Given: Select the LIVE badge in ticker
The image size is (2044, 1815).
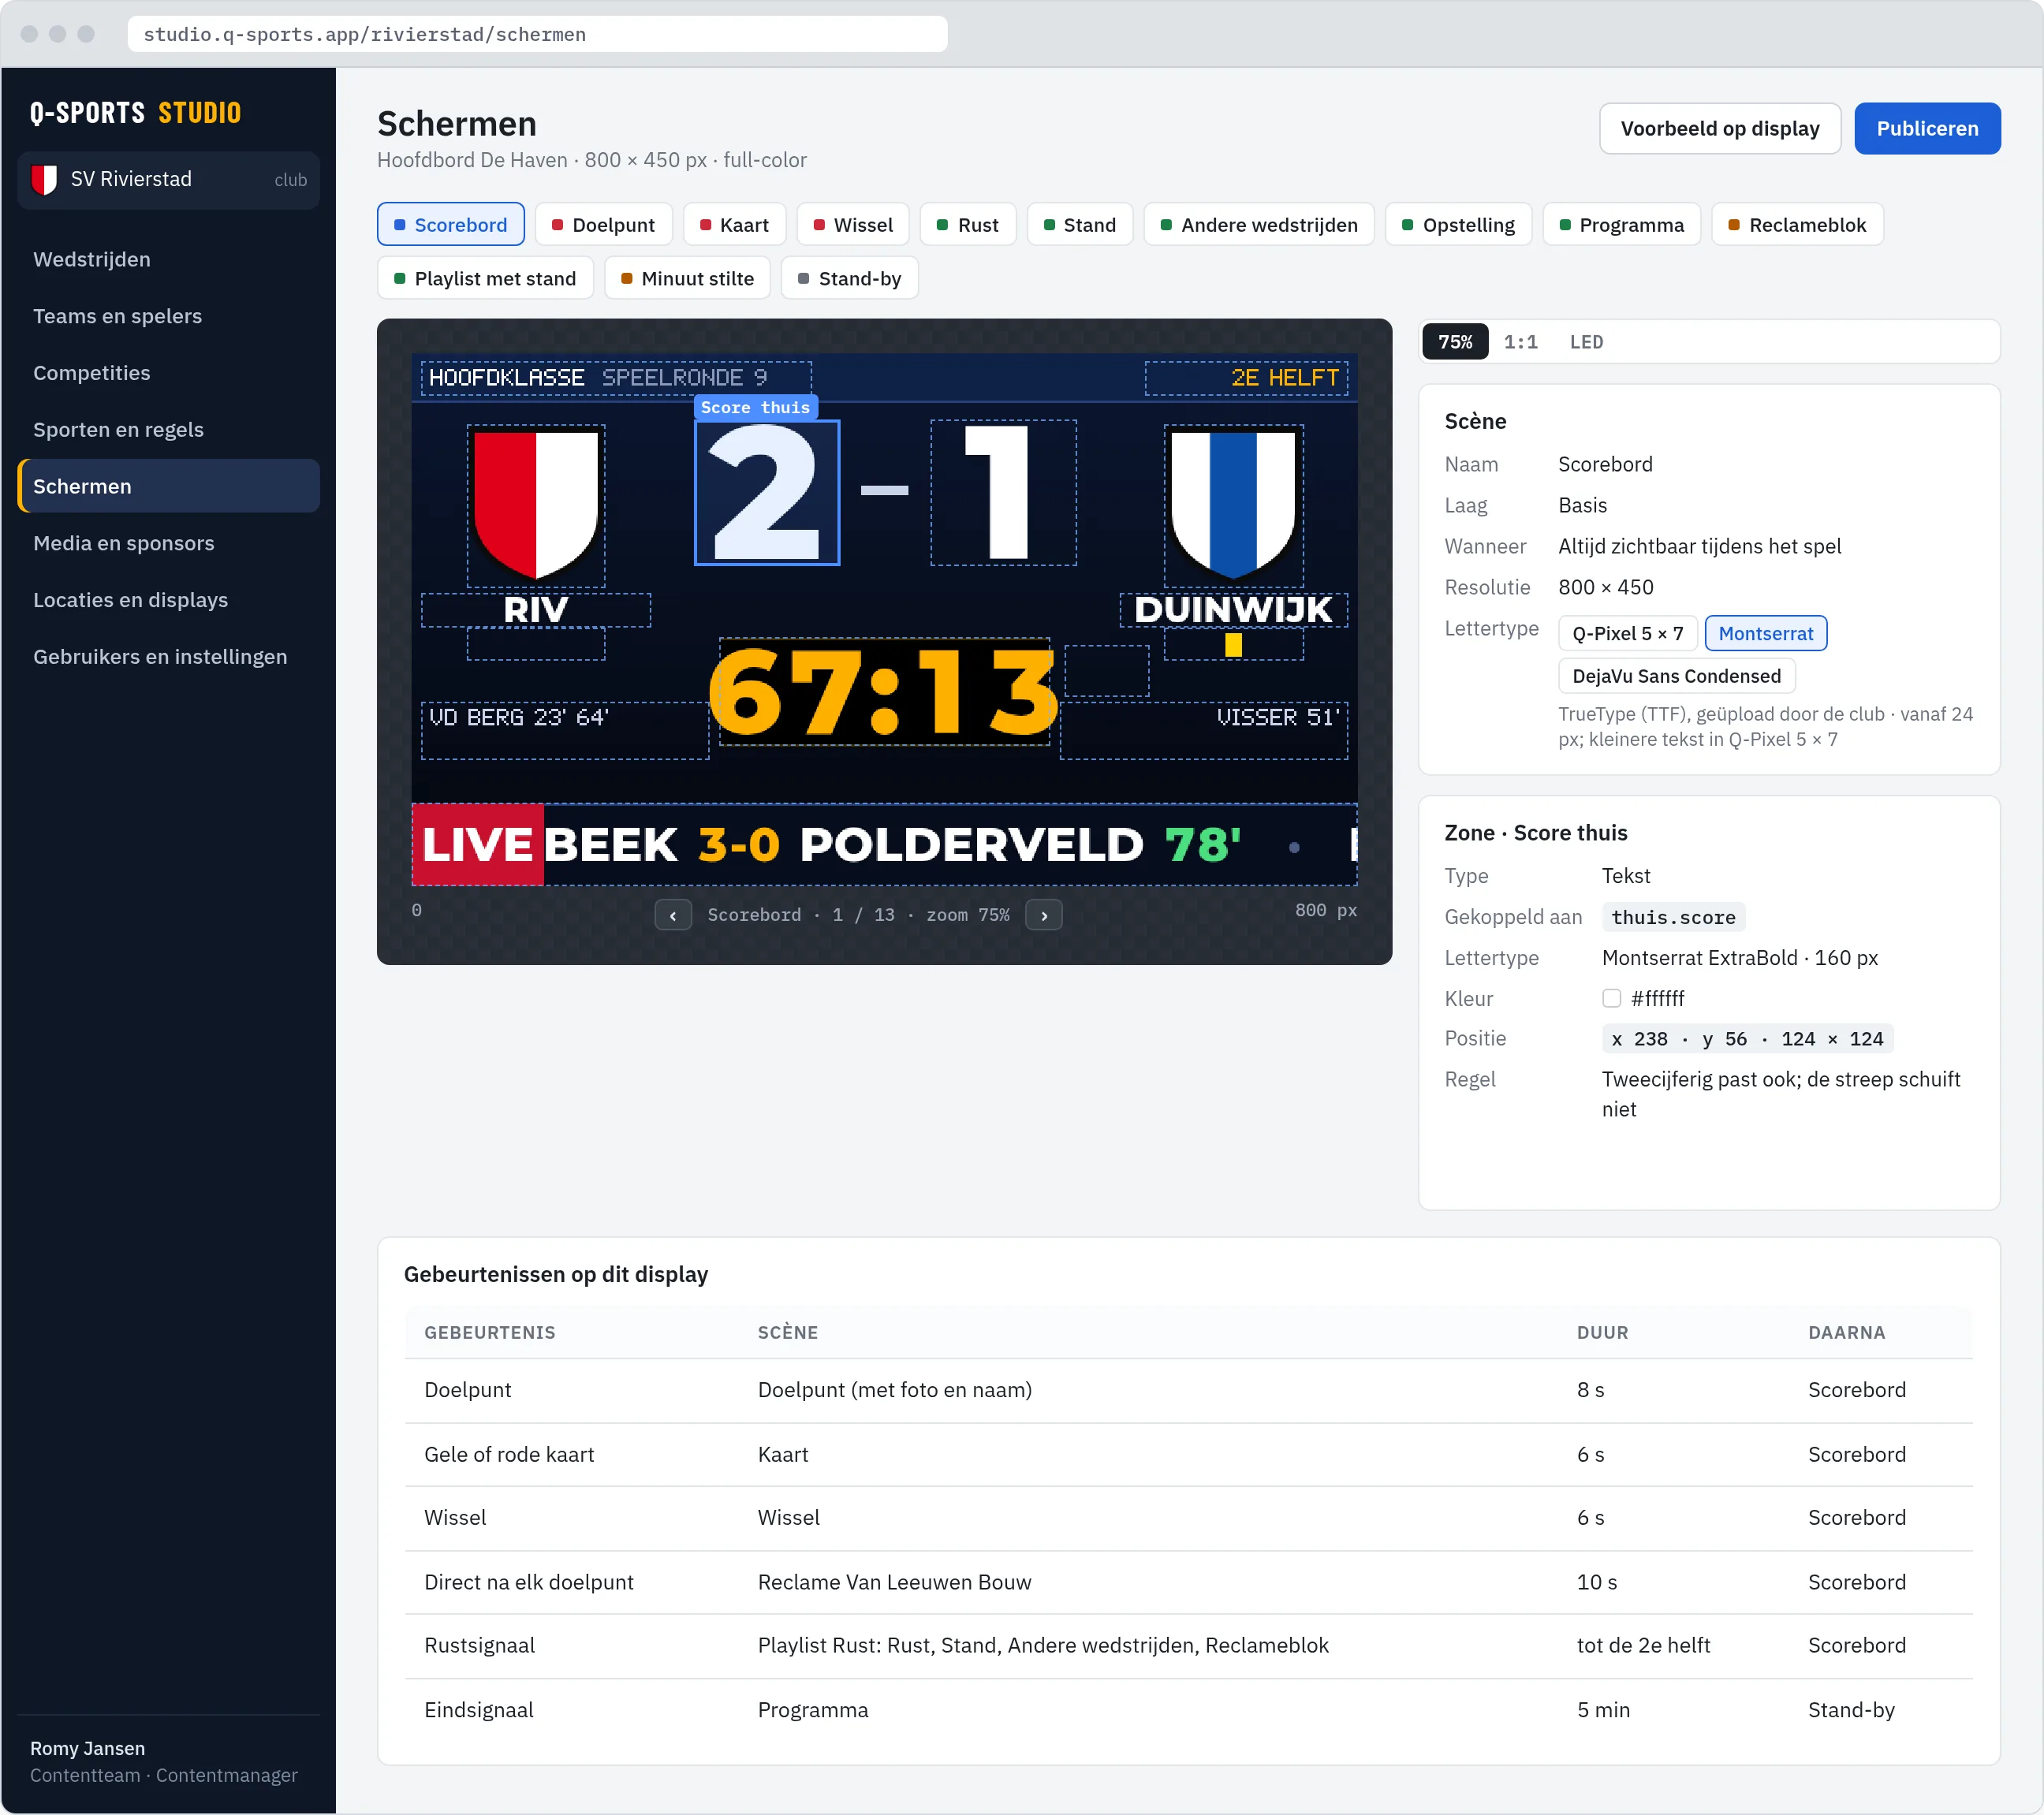Looking at the screenshot, I should click(477, 844).
